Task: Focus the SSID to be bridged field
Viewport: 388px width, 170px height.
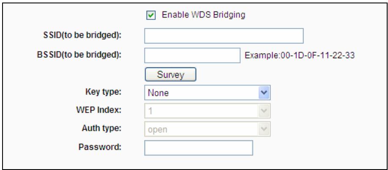Action: [224, 36]
